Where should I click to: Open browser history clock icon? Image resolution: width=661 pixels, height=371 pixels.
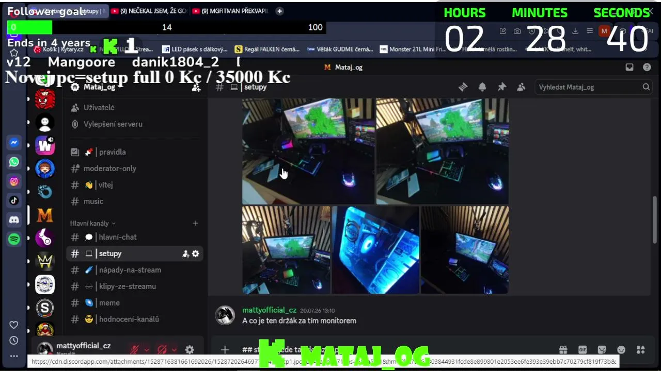pos(14,340)
